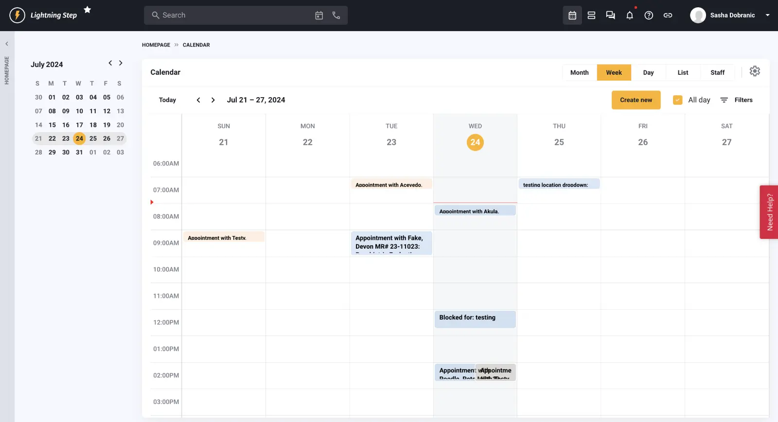Click Sunday 21 column header

(224, 136)
